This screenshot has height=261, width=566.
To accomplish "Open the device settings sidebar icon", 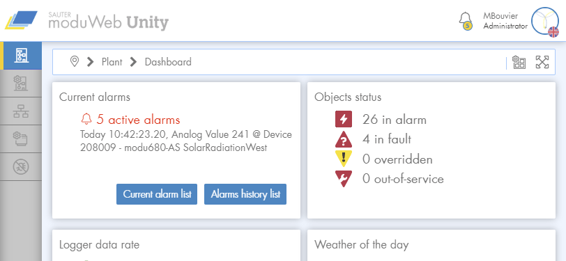I will tap(21, 139).
